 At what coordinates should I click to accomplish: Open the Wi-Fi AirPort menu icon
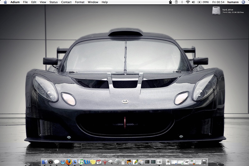188,2
